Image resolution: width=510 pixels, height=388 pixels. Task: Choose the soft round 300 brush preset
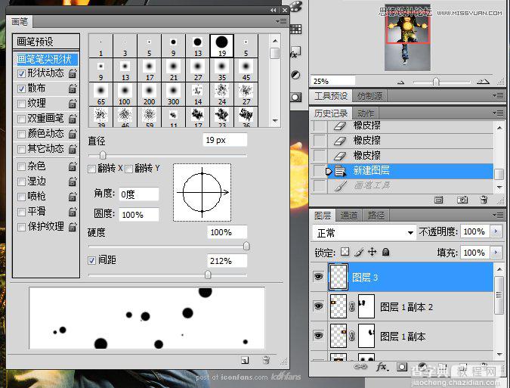(173, 95)
